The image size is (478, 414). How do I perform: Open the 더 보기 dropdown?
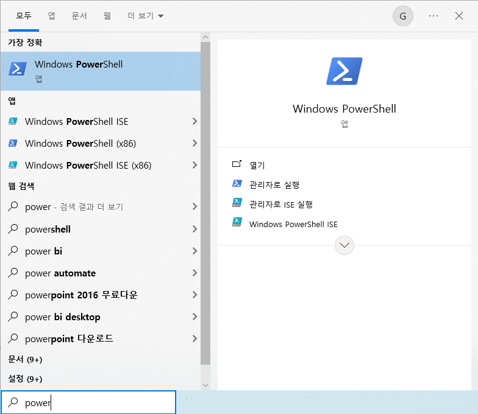[145, 16]
